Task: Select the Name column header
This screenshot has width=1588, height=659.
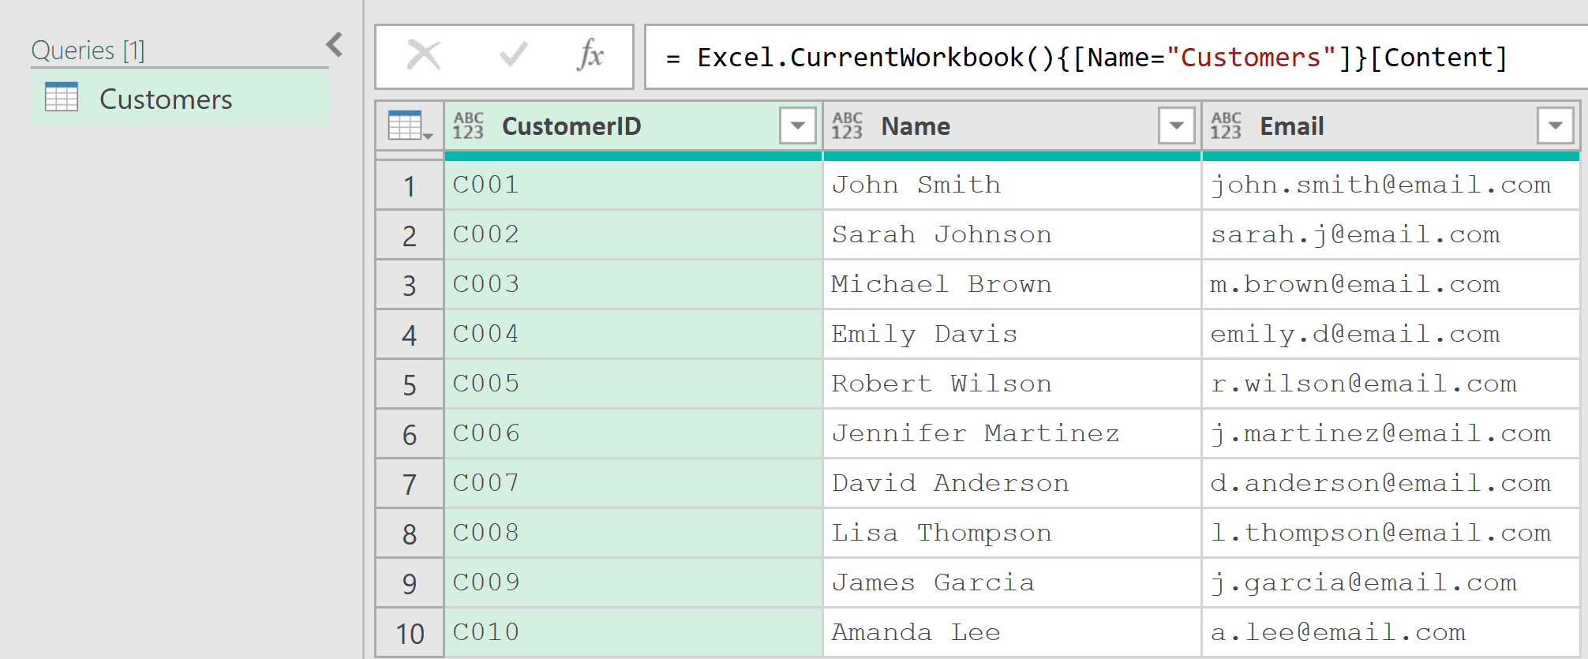Action: [x=1012, y=125]
